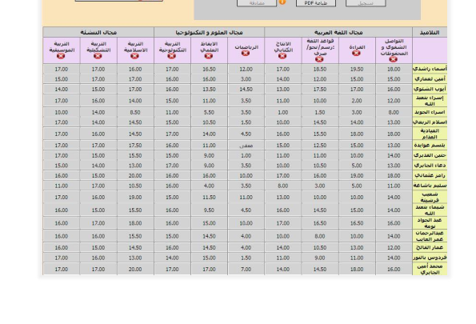Select student name سليم باشاغة
The width and height of the screenshot is (476, 324).
coord(430,186)
